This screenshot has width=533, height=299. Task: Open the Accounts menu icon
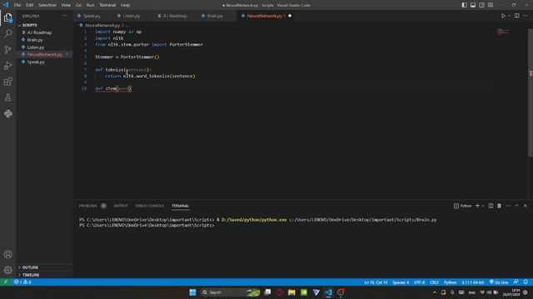coord(8,254)
